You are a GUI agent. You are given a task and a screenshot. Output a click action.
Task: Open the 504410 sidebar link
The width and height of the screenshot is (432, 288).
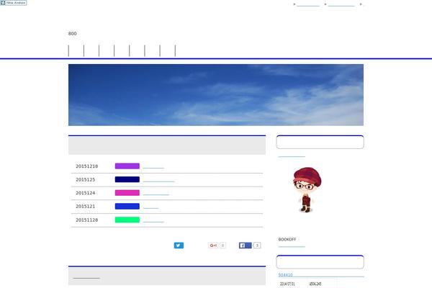285,275
